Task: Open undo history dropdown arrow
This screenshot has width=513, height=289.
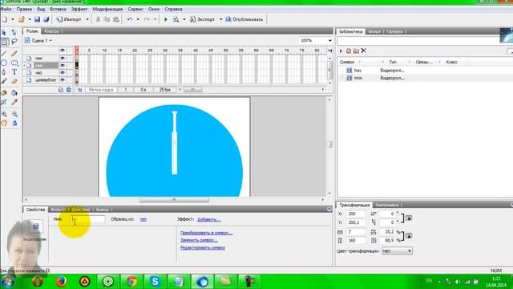Action: point(138,19)
